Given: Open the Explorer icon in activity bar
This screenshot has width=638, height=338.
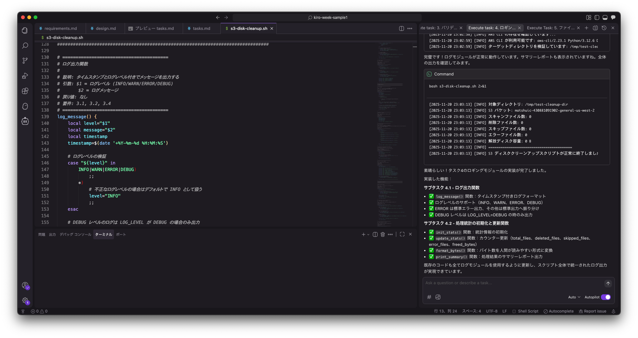Looking at the screenshot, I should point(25,30).
